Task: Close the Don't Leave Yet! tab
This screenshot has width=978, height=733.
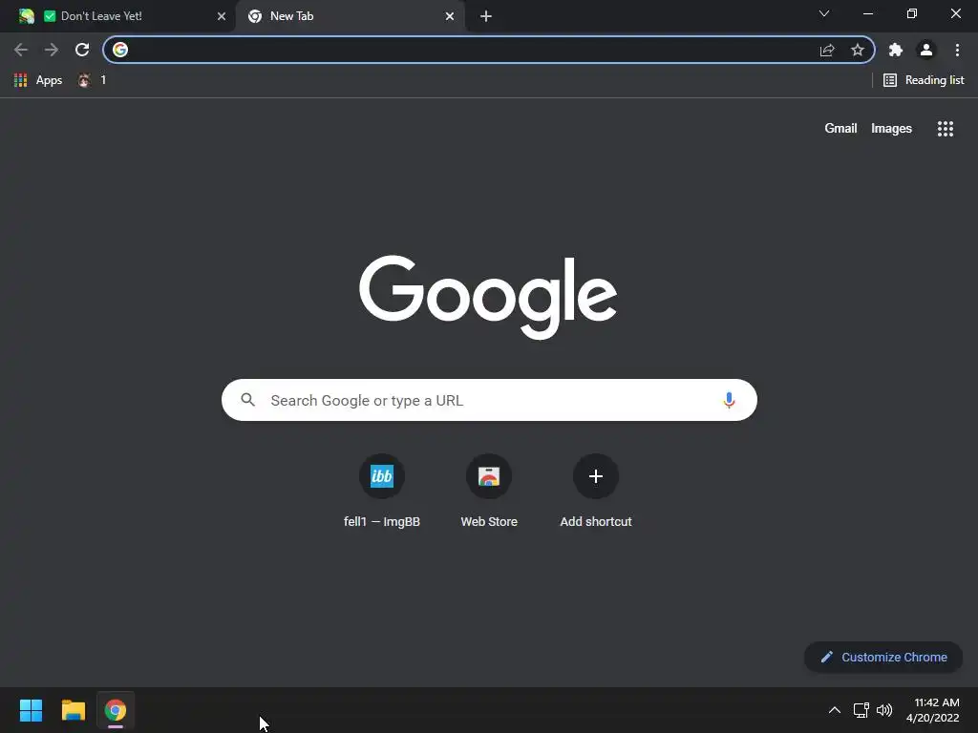Action: pos(222,16)
